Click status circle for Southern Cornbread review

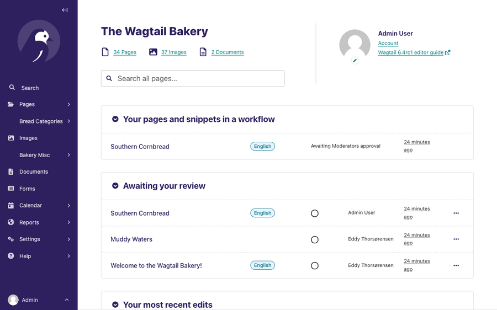point(315,213)
